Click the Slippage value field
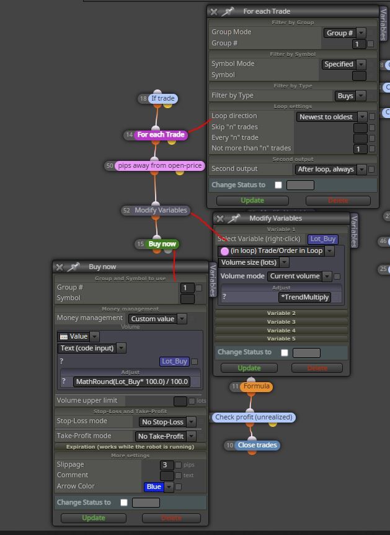Viewport: 390px width, 535px height. coord(167,465)
